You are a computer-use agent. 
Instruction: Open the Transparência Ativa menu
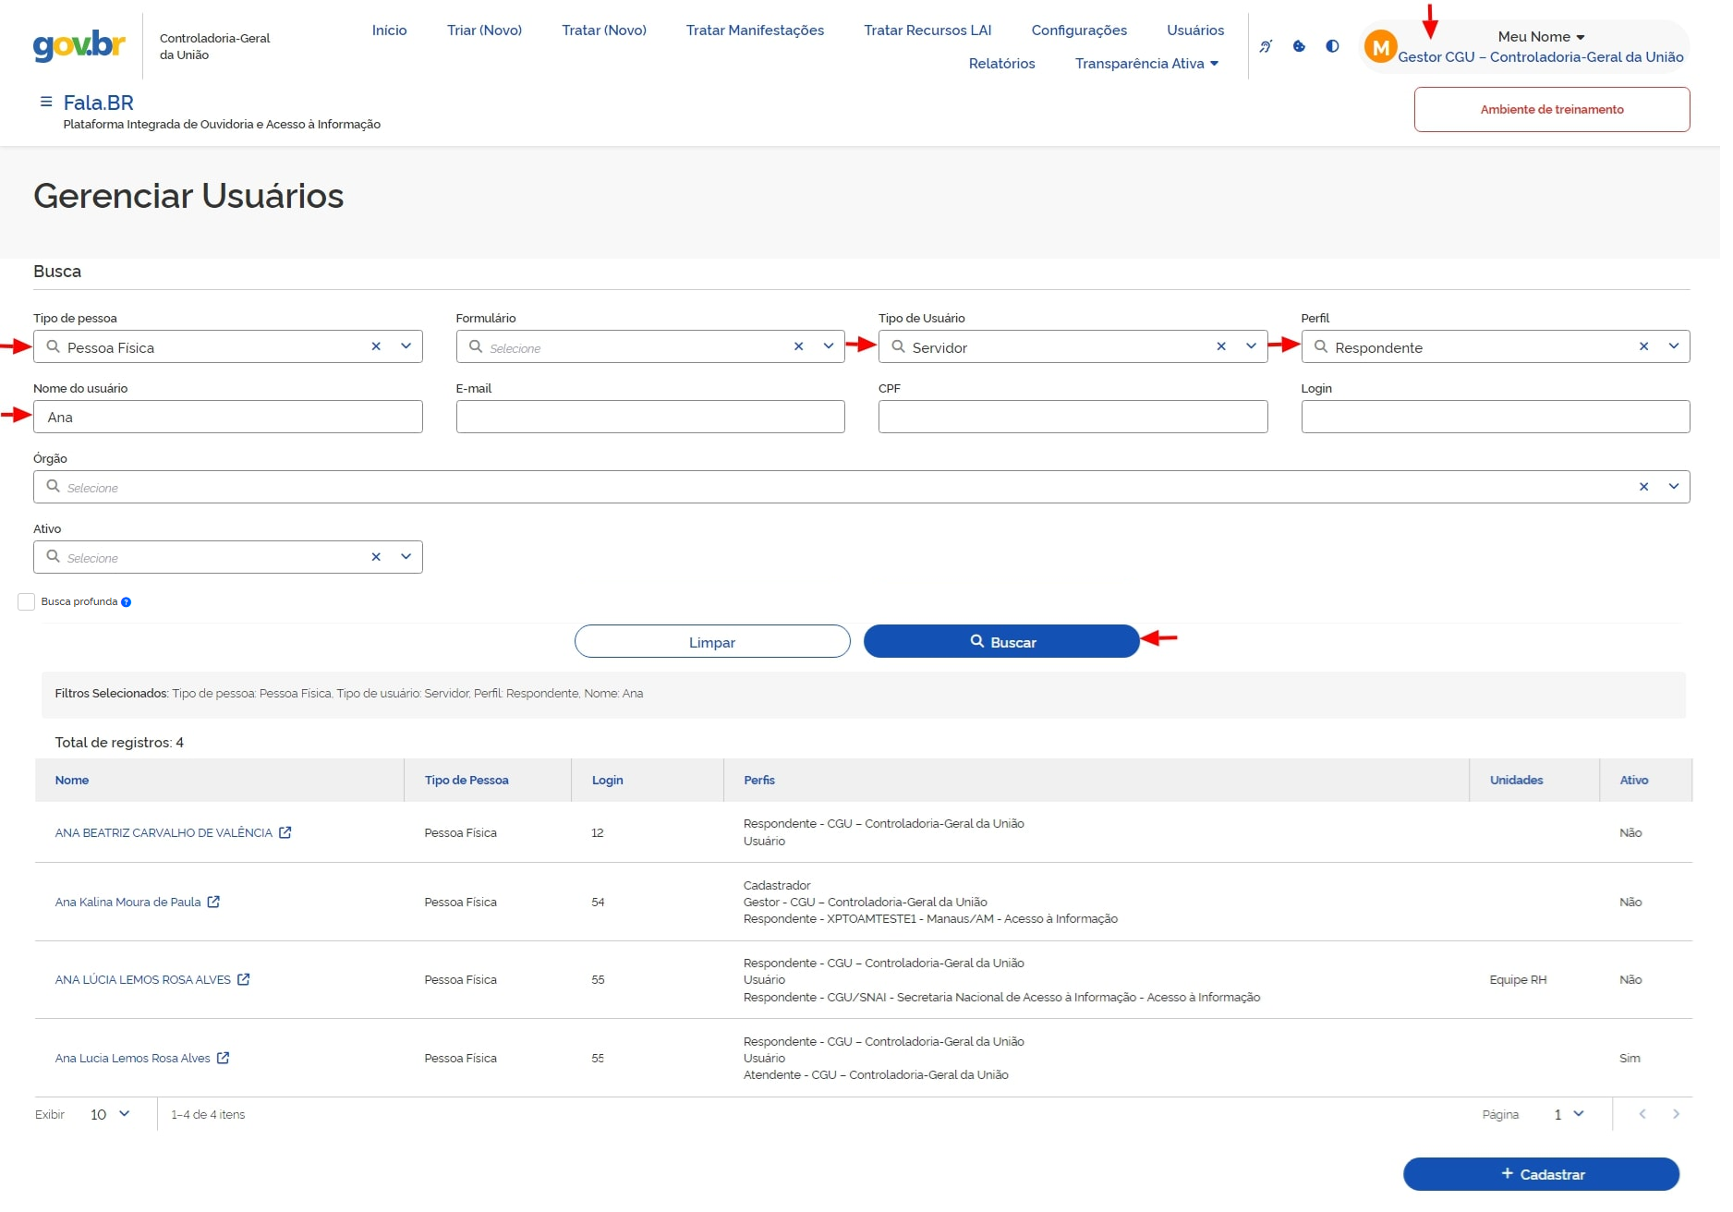1145,64
